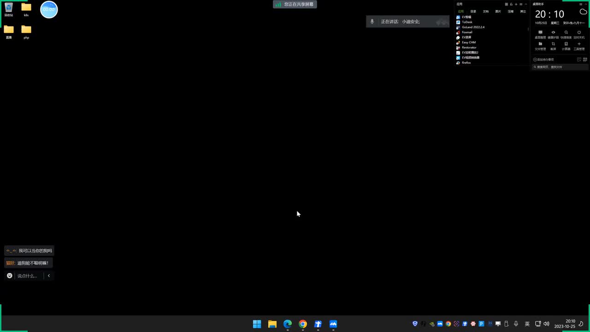Open the php folder on desktop
Viewport: 590px width, 332px height.
pos(26,32)
